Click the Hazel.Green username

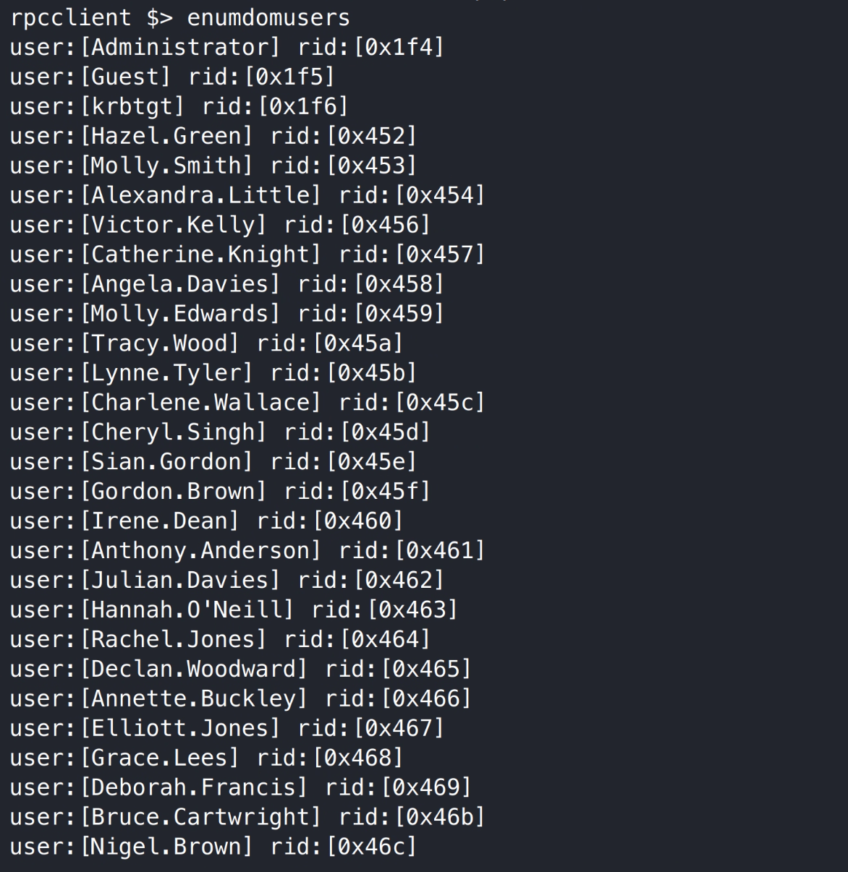166,136
